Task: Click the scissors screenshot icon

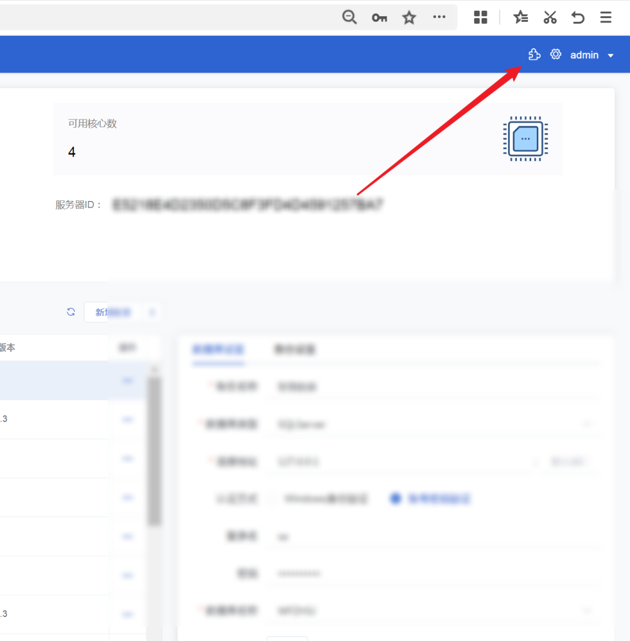Action: pos(550,17)
